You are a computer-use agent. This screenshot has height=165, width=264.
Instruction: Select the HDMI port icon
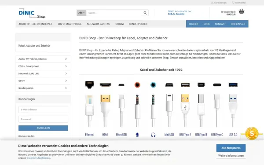click(x=106, y=84)
